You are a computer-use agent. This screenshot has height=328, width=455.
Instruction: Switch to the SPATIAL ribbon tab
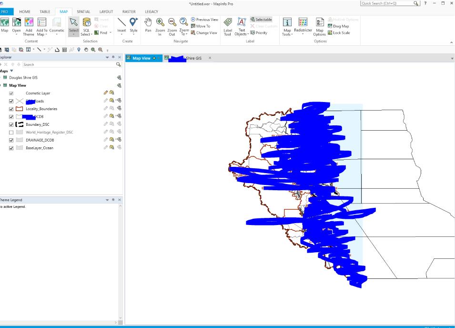pyautogui.click(x=83, y=11)
